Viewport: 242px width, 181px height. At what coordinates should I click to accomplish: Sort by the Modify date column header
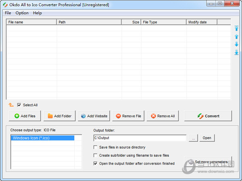(202, 22)
